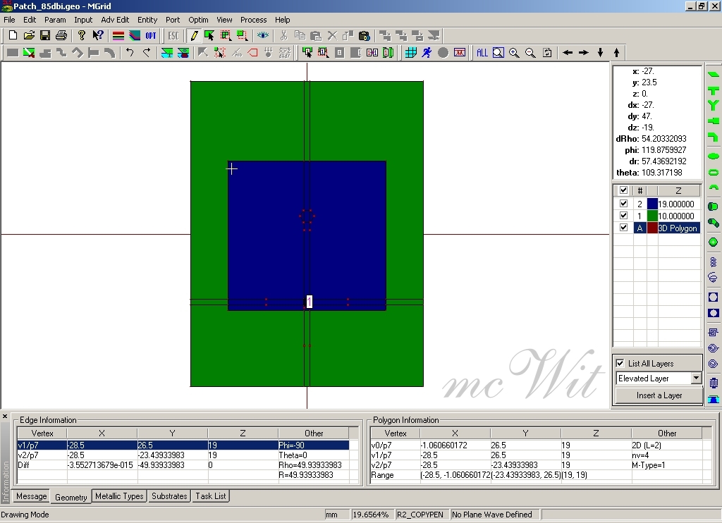Image resolution: width=722 pixels, height=523 pixels.
Task: Toggle the List All Layers checkbox
Action: pos(620,364)
